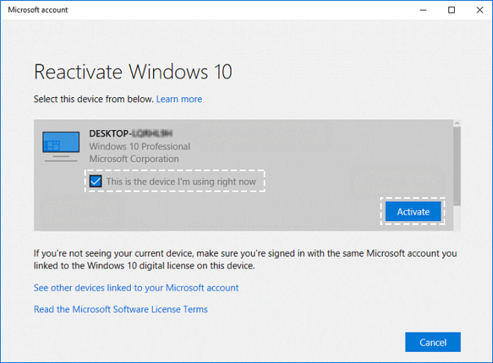The width and height of the screenshot is (493, 363).
Task: Uncheck 'This is the device I'm using right now'
Action: point(96,181)
